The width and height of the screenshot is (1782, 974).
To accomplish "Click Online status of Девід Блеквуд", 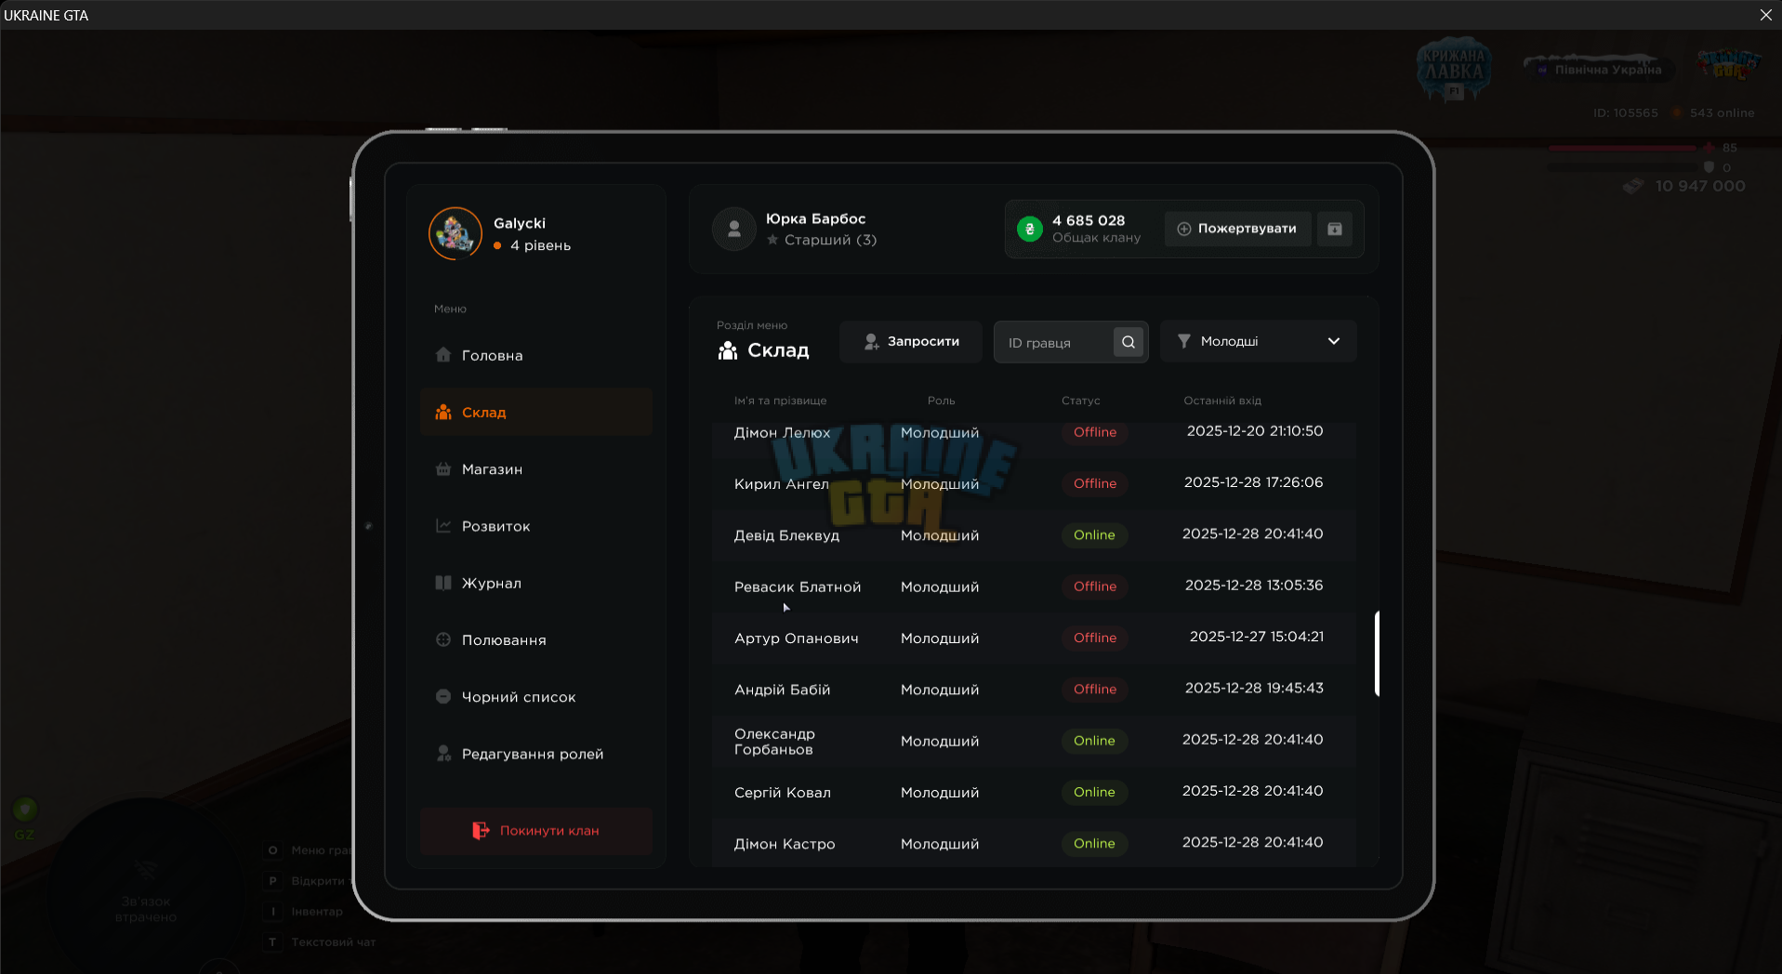I will 1094,534.
